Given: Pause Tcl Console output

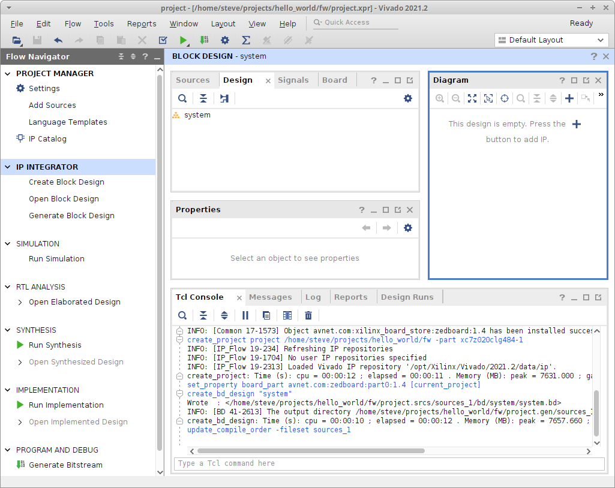Looking at the screenshot, I should 245,315.
